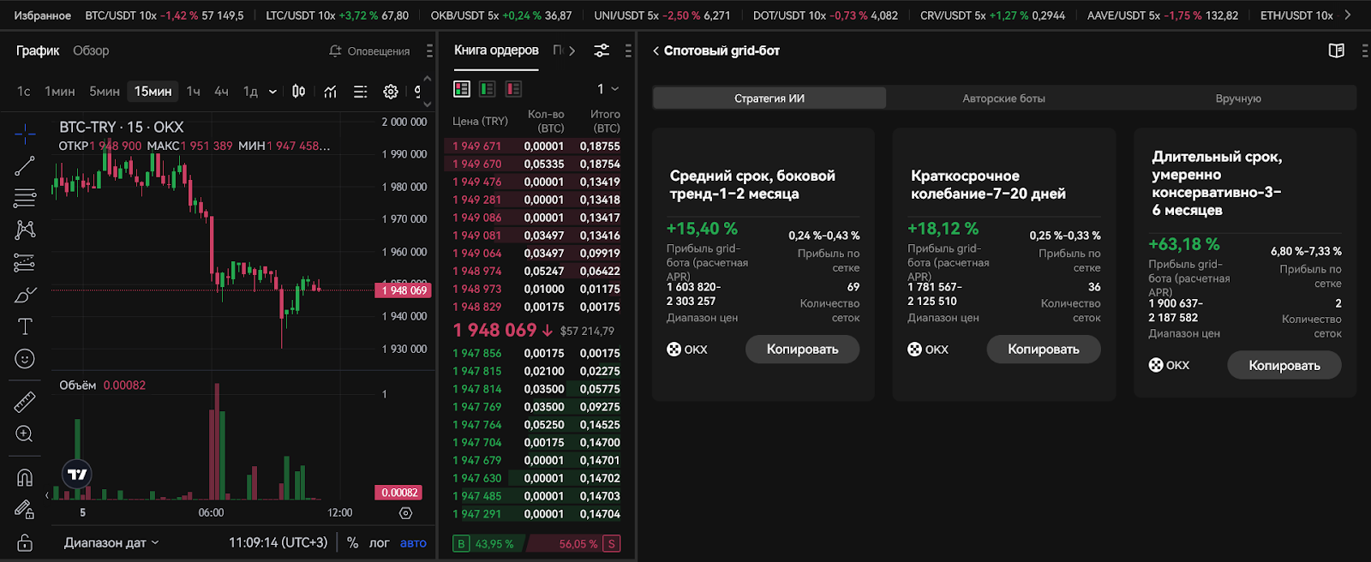Open the forecasting and measurement position tool
This screenshot has height=562, width=1371.
25,262
